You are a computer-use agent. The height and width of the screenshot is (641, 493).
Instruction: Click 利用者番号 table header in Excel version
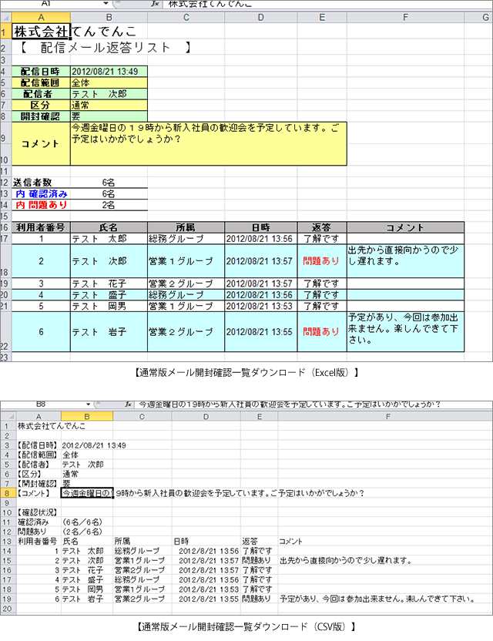point(41,227)
